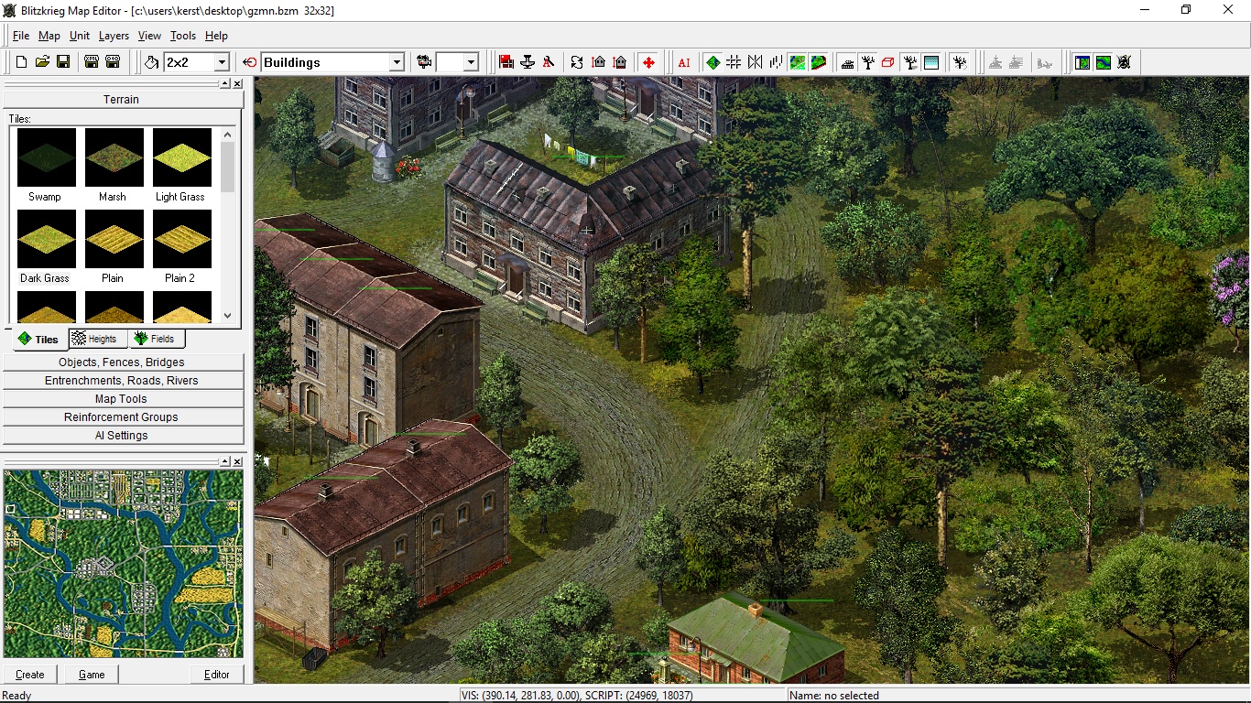This screenshot has height=703, width=1251.
Task: Toggle the green terrain map layer icon
Action: coord(798,62)
